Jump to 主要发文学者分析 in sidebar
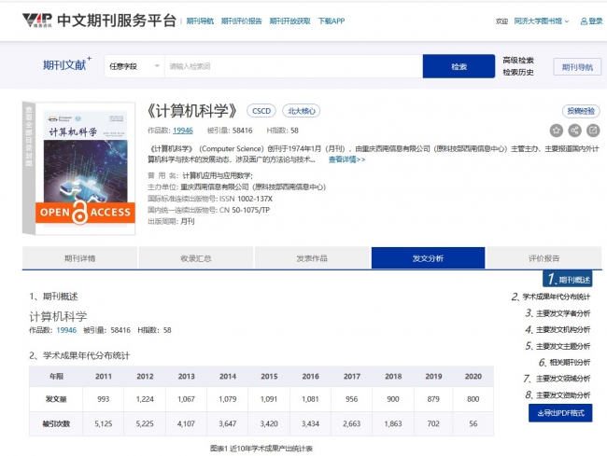607x456 pixels. coord(558,313)
